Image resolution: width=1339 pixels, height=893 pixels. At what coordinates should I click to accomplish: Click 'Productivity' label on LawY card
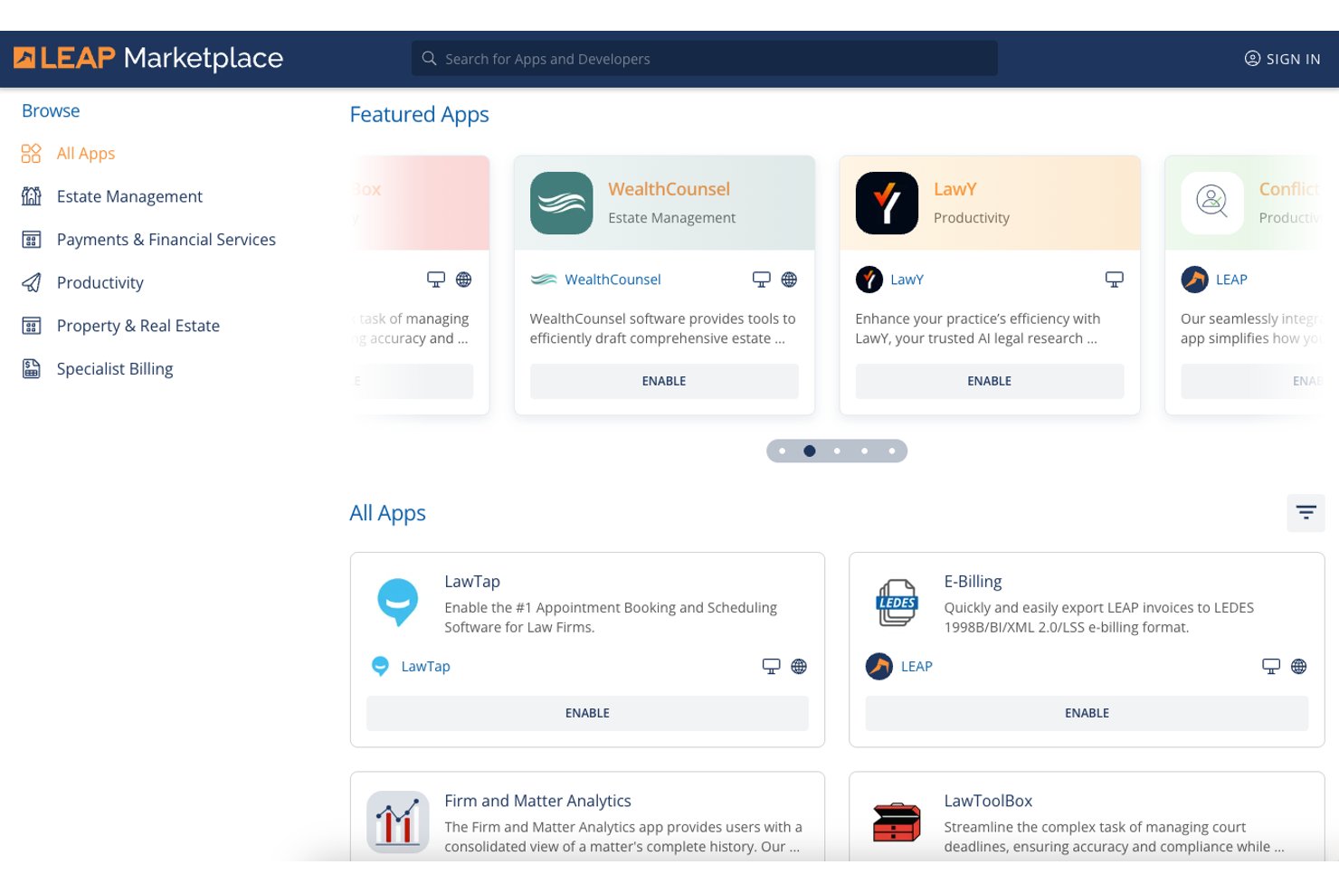[x=972, y=218]
